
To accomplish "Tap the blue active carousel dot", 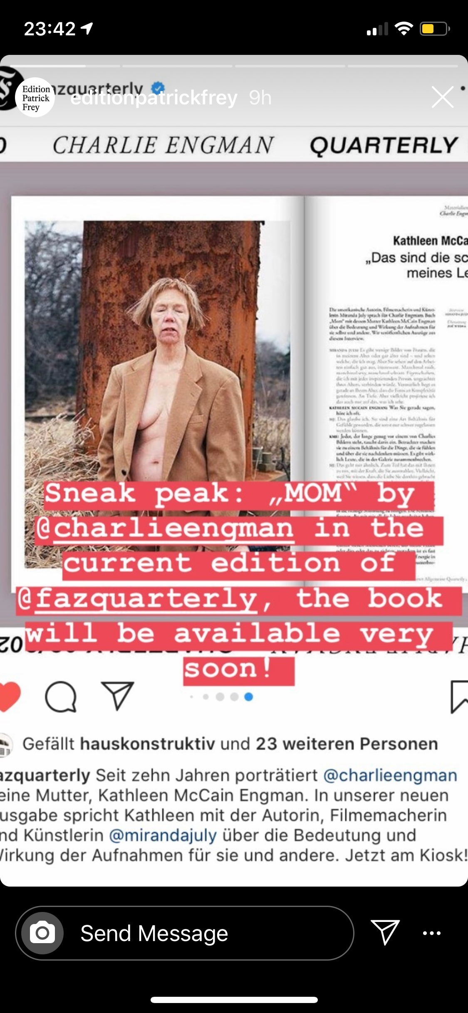I will pos(249,697).
